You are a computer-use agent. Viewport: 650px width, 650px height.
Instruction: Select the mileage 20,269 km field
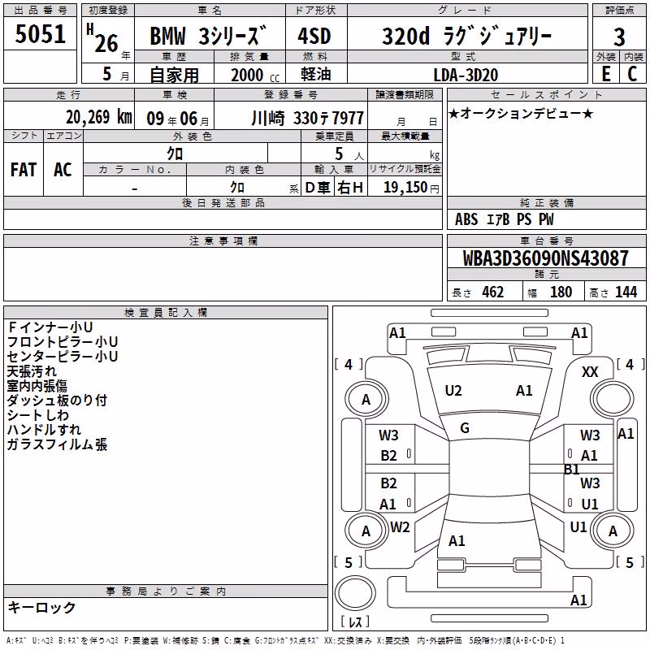click(69, 117)
